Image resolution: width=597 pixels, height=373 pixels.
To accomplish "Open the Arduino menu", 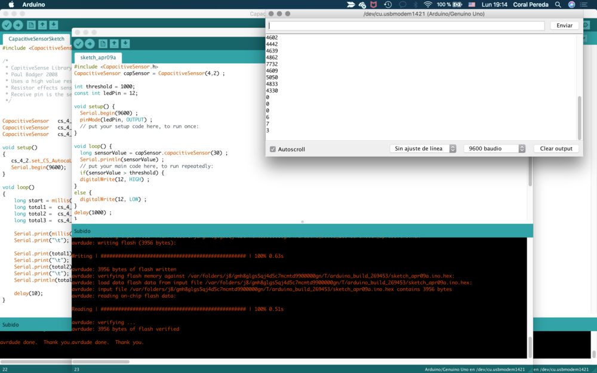I will [33, 5].
